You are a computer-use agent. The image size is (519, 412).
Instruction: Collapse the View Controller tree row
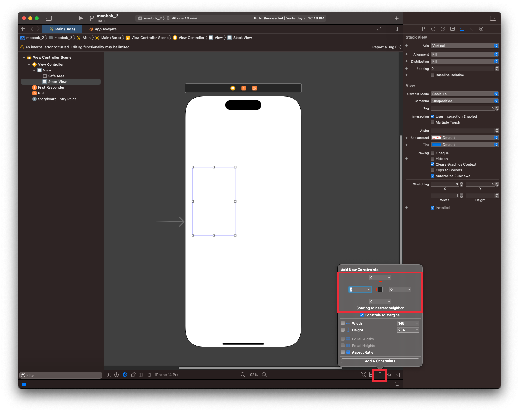click(x=29, y=65)
